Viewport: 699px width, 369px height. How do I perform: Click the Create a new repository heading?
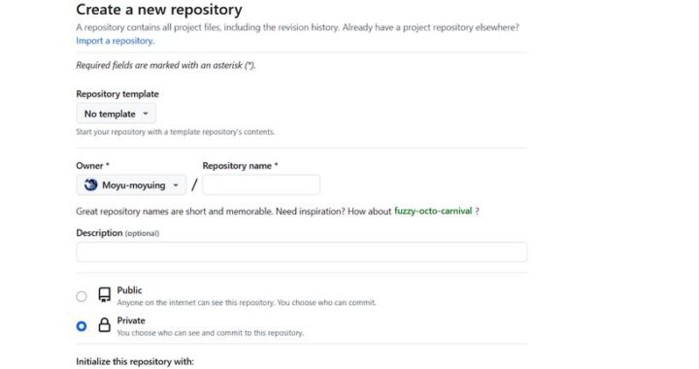tap(159, 10)
